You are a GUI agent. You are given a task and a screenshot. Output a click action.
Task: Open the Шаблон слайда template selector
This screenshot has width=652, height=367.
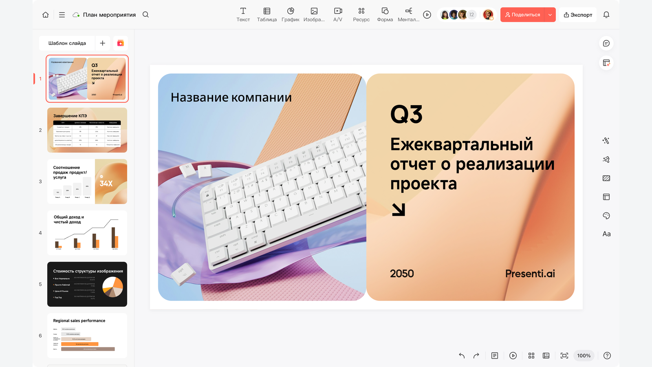pyautogui.click(x=67, y=43)
